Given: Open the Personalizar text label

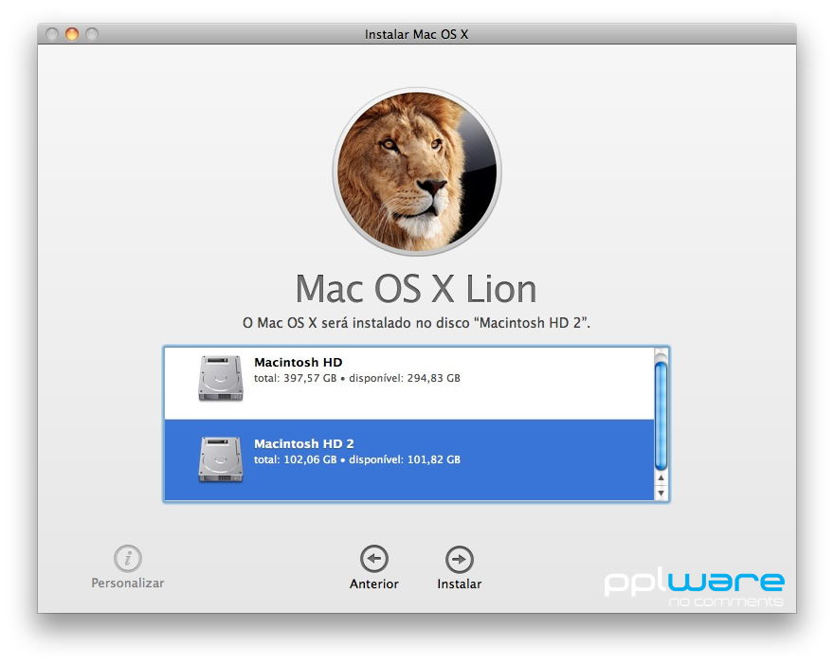Looking at the screenshot, I should click(127, 584).
